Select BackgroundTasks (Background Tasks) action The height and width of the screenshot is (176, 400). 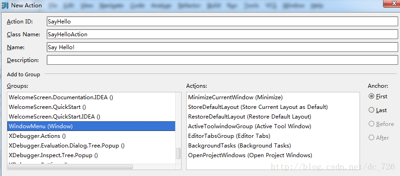[273, 146]
